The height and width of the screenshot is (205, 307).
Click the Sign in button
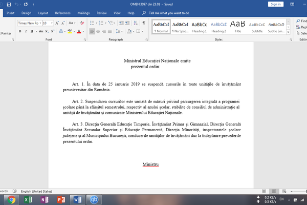point(276,4)
